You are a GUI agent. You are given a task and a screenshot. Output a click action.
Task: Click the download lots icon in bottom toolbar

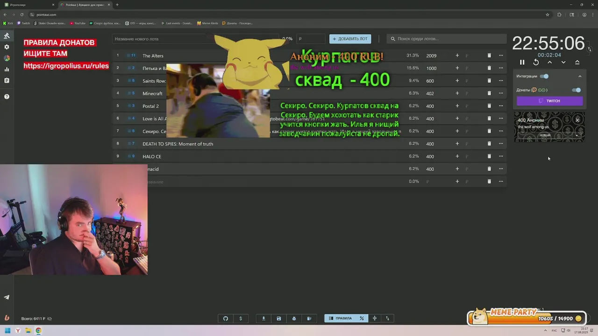(263, 318)
